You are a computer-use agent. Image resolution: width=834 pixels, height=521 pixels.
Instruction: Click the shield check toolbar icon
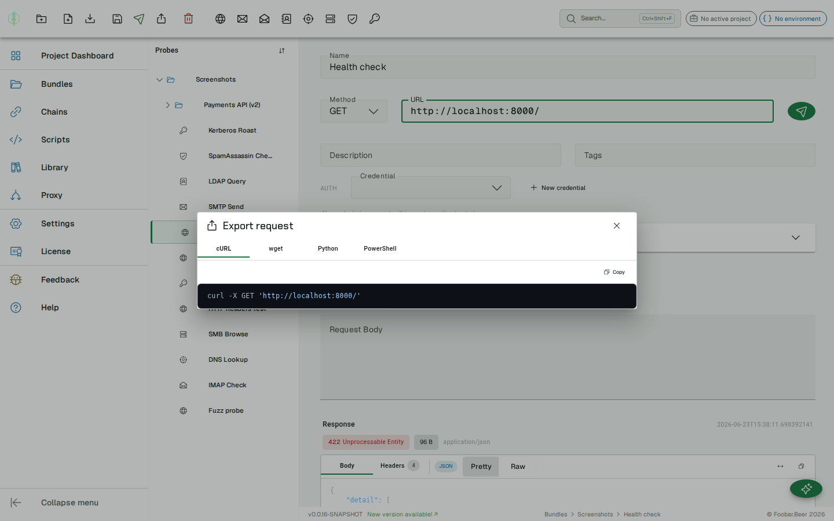[x=352, y=19]
